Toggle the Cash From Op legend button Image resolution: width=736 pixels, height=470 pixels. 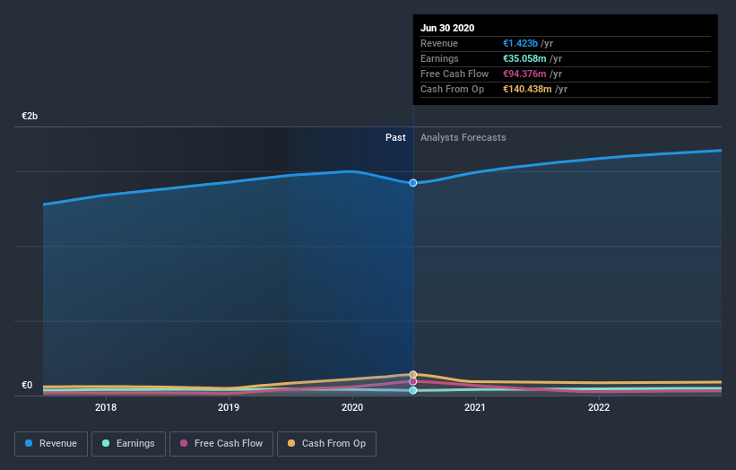pyautogui.click(x=326, y=444)
